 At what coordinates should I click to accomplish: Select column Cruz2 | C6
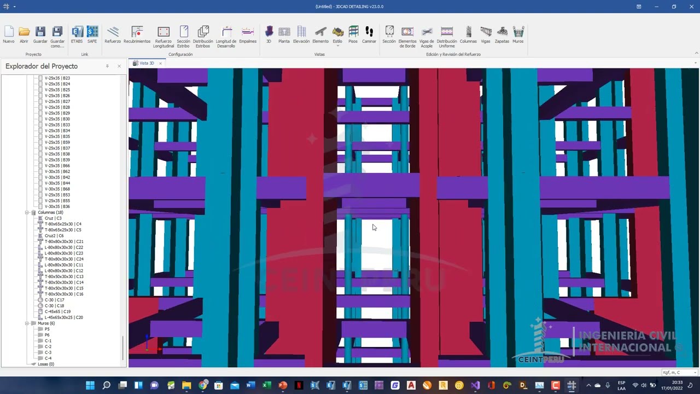tap(54, 236)
